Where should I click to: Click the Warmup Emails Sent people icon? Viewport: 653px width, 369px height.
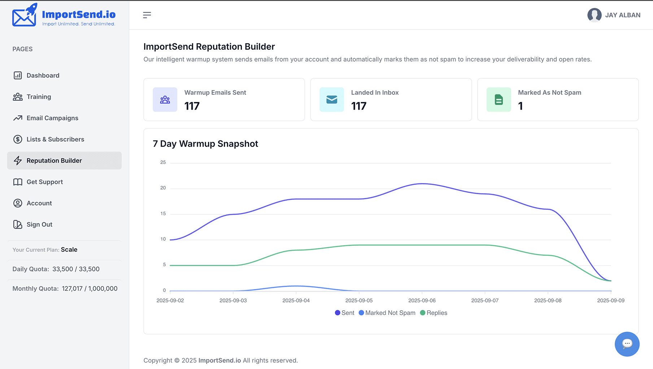click(x=165, y=99)
